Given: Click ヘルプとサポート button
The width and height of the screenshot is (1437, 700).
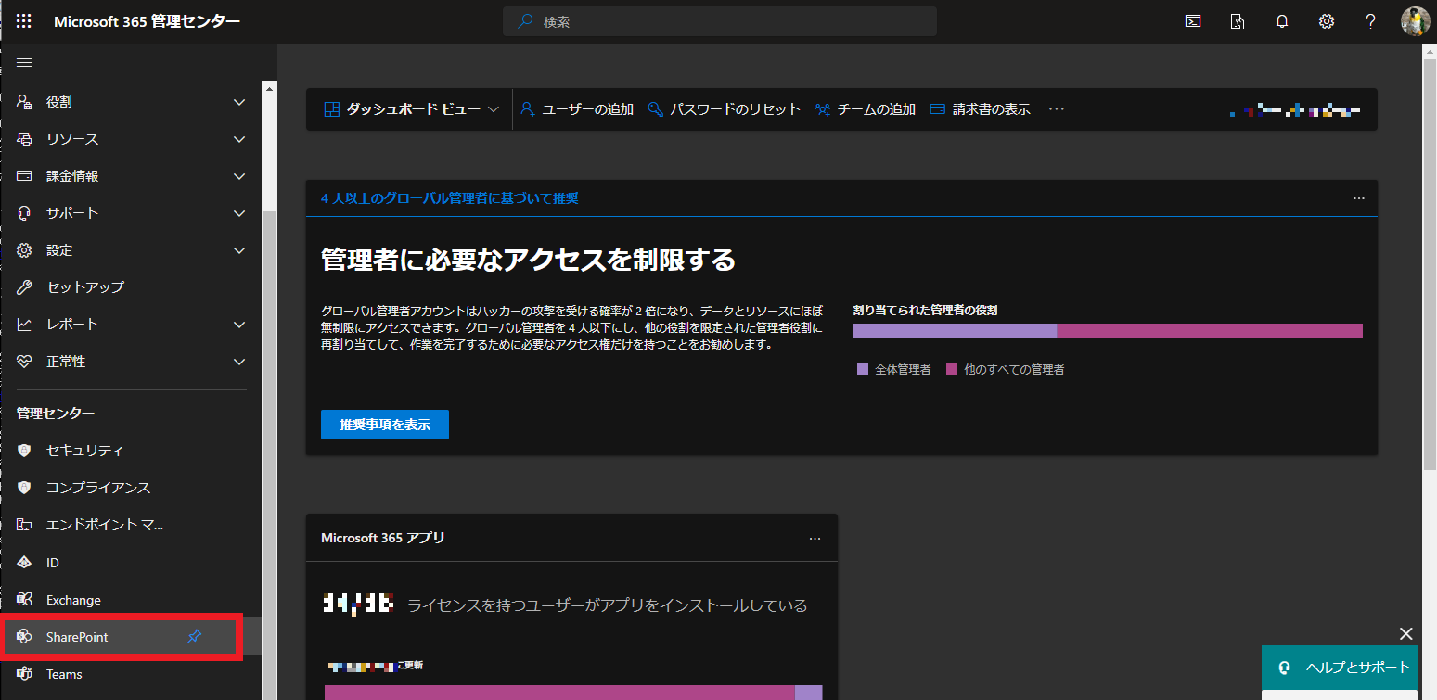Looking at the screenshot, I should pos(1340,668).
